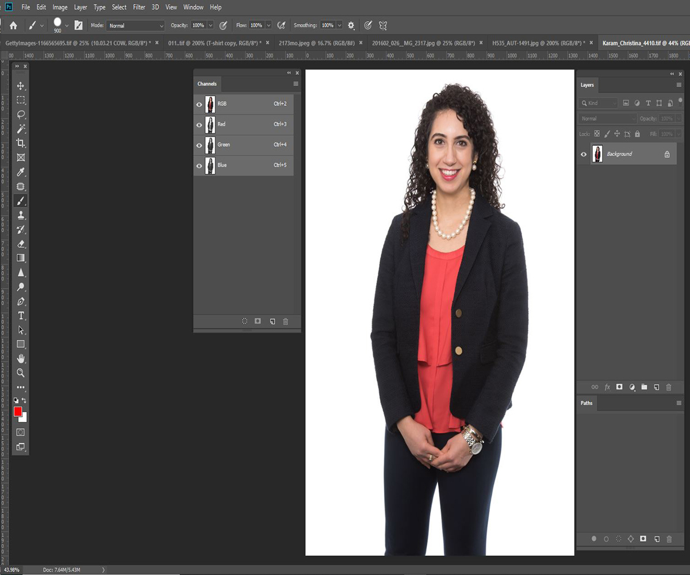Select the Clone Stamp tool
The height and width of the screenshot is (575, 690).
click(x=21, y=215)
